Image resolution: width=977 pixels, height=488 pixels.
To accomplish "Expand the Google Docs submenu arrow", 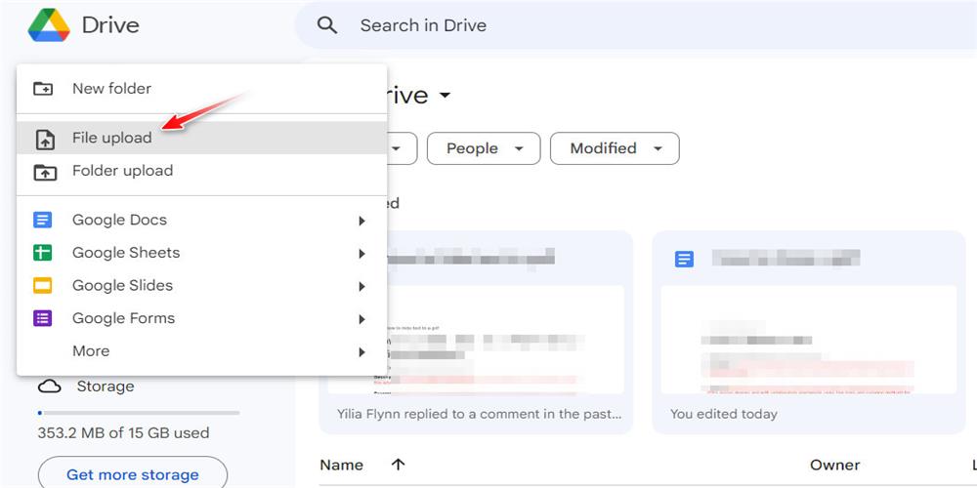I will tap(362, 221).
